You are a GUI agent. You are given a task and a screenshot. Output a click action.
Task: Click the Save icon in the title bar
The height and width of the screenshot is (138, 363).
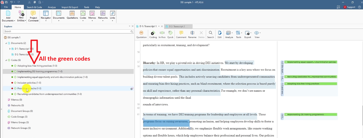pos(6,2)
